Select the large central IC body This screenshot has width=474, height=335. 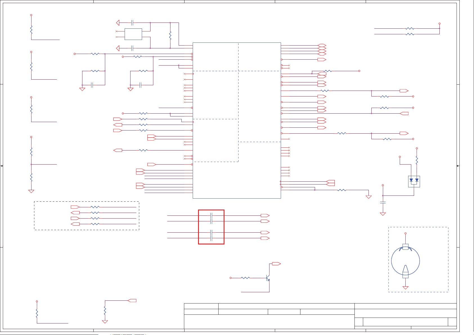pos(237,120)
